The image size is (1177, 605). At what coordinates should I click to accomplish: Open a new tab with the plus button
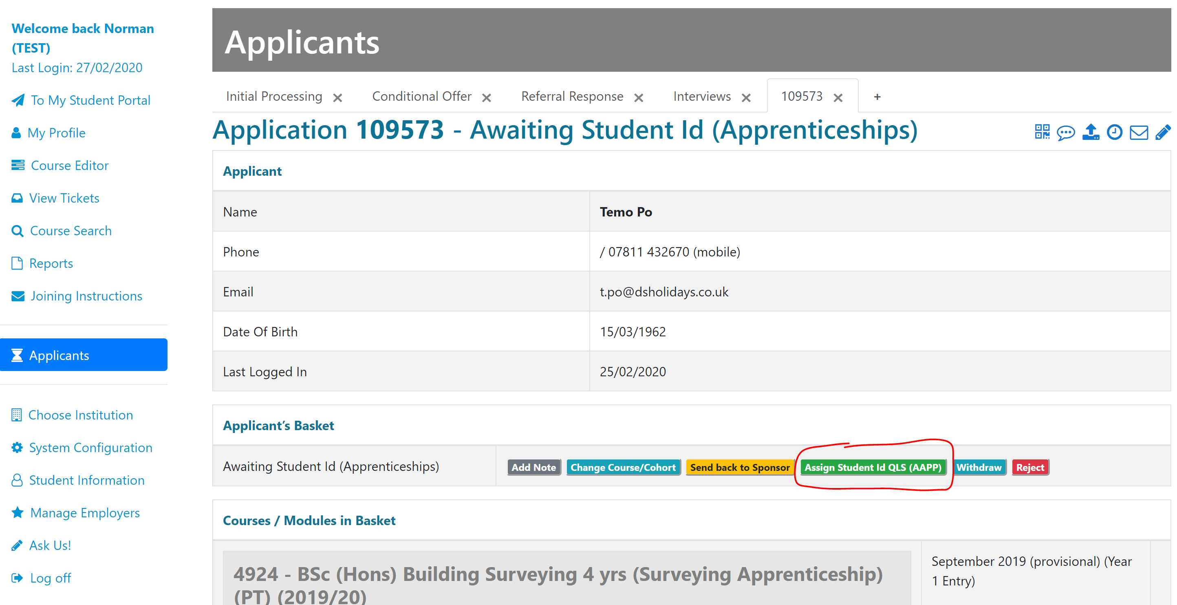(x=877, y=96)
